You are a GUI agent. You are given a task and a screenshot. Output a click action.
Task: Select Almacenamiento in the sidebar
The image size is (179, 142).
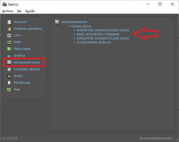tap(27, 62)
